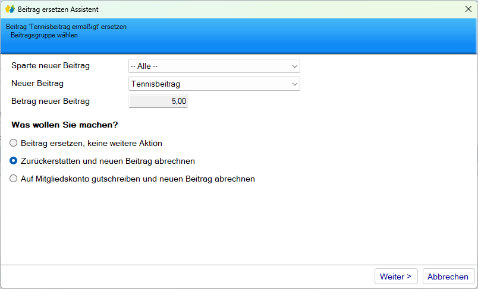This screenshot has width=478, height=289.
Task: Click the chevron beside 'Tennisbeitrag'
Action: pyautogui.click(x=294, y=84)
